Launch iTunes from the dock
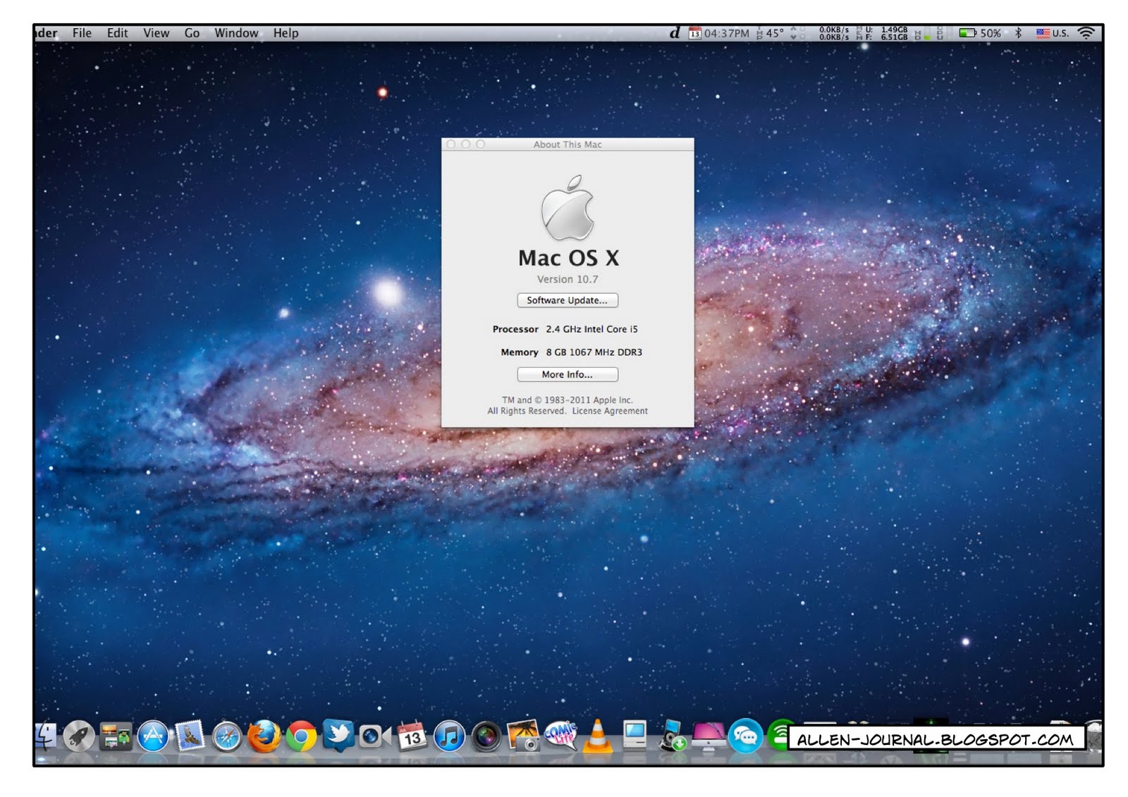The image size is (1128, 797). (449, 737)
